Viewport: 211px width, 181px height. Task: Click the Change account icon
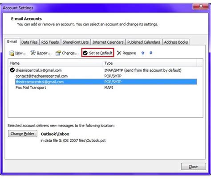[x=58, y=53]
